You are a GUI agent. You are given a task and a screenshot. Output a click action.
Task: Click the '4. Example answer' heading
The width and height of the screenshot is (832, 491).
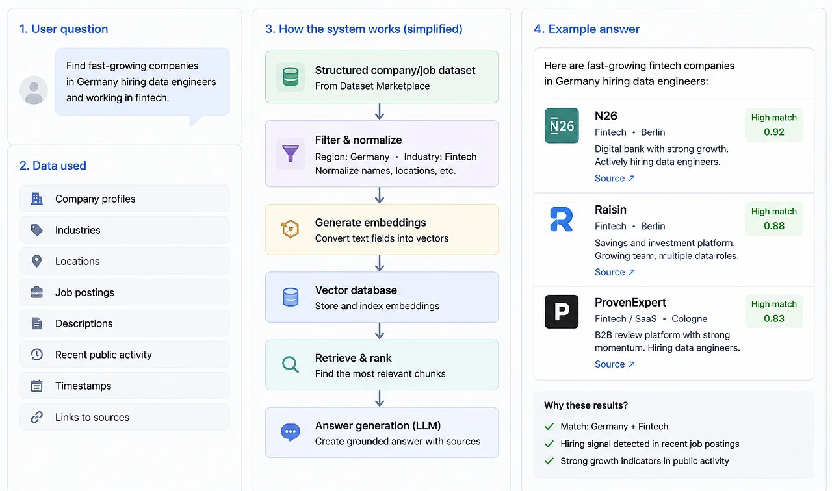pyautogui.click(x=586, y=29)
